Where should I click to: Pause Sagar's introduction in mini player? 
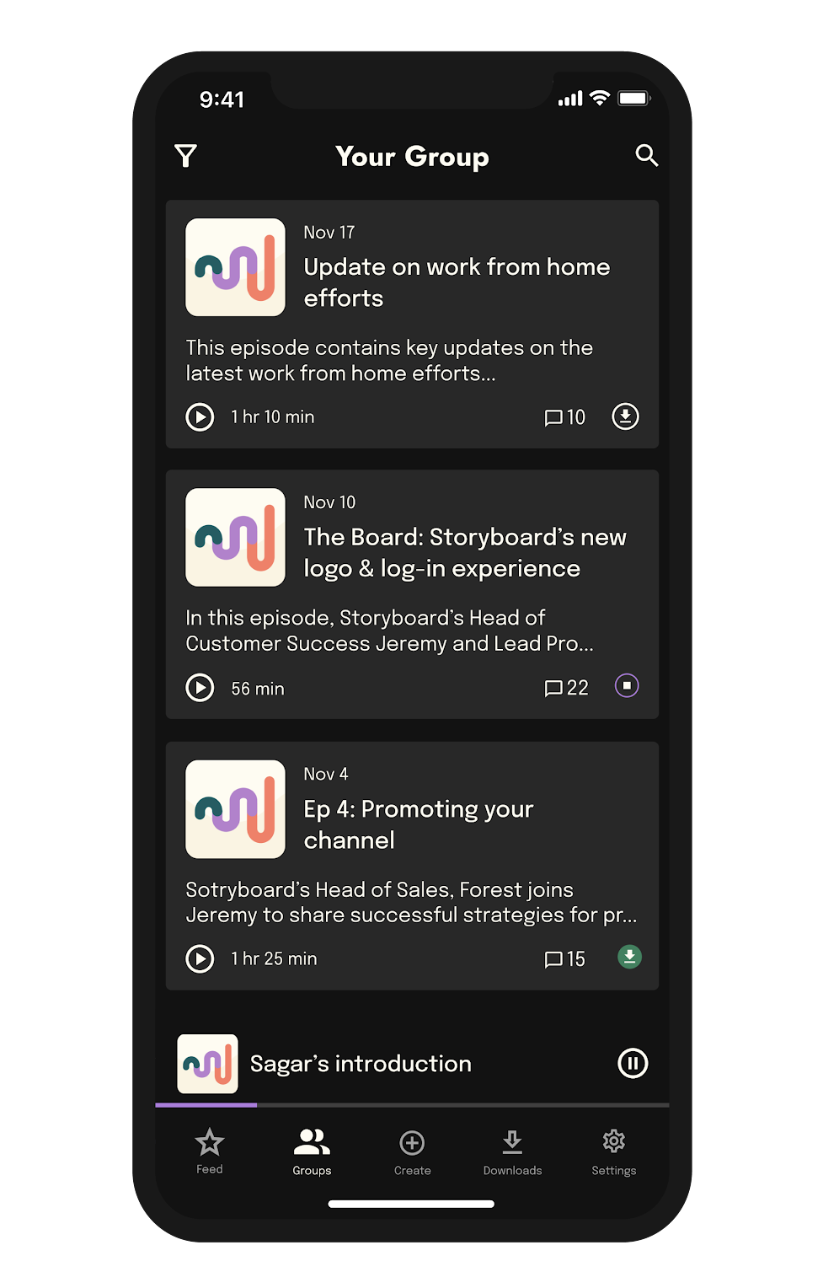[633, 1063]
